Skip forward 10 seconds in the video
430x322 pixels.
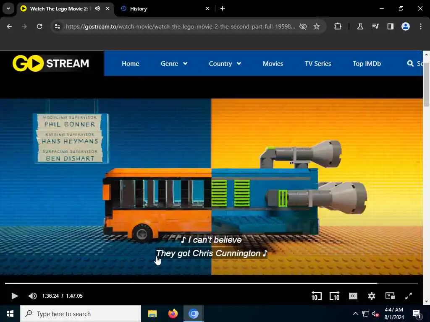(x=335, y=296)
